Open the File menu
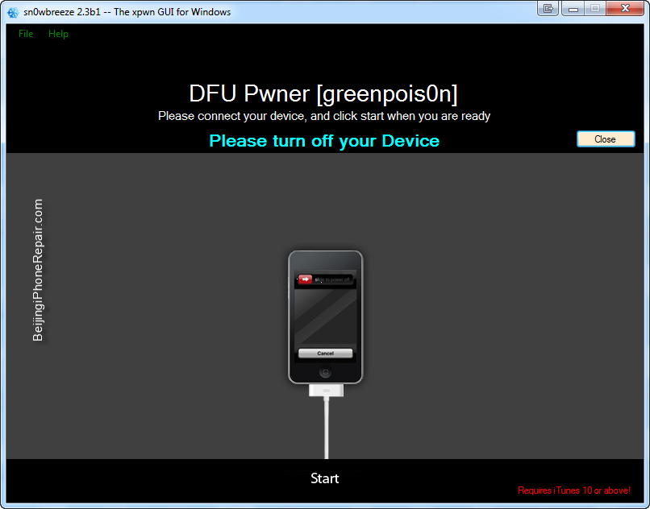Viewport: 650px width, 509px height. point(26,34)
